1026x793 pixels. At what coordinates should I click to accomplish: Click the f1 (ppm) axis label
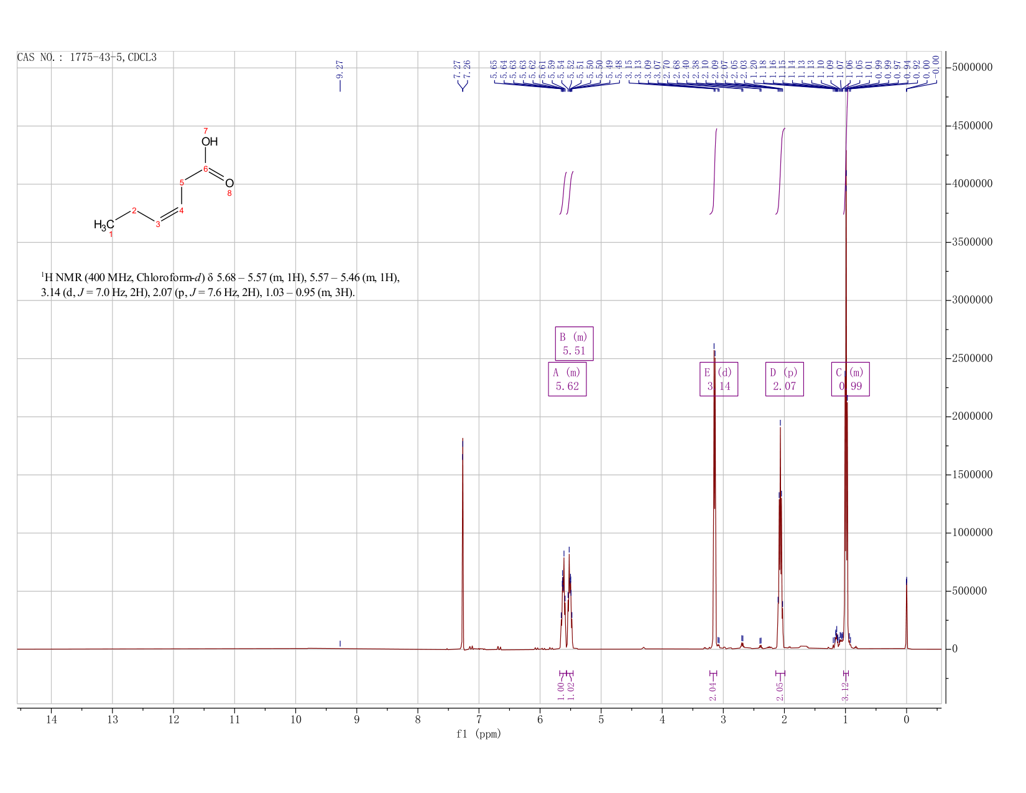(479, 734)
